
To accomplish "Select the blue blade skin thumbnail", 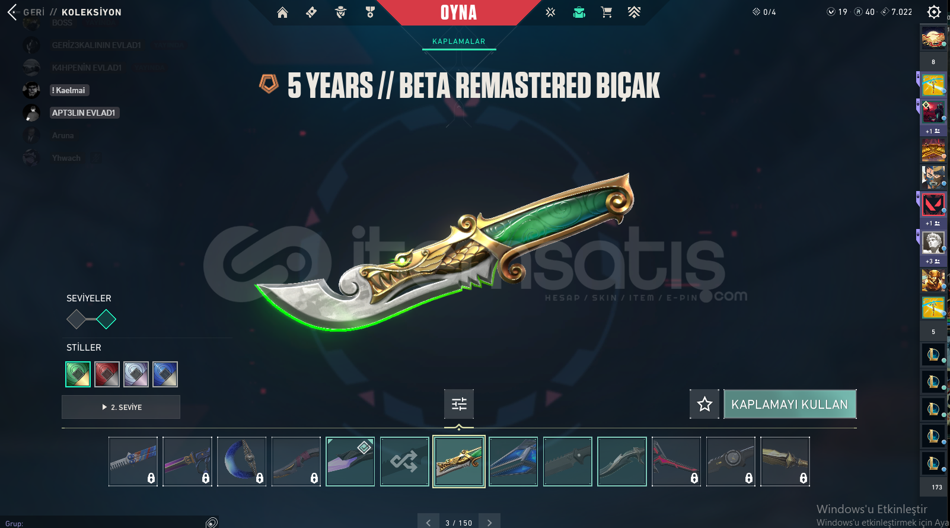I will pyautogui.click(x=514, y=462).
